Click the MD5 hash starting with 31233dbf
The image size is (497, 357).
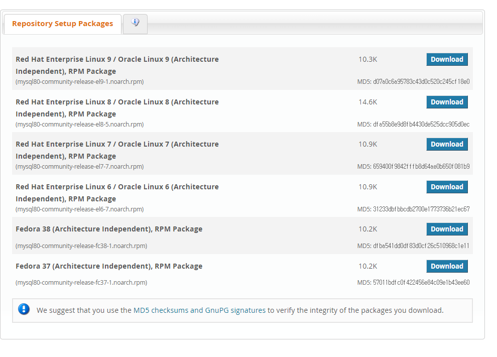(x=421, y=209)
